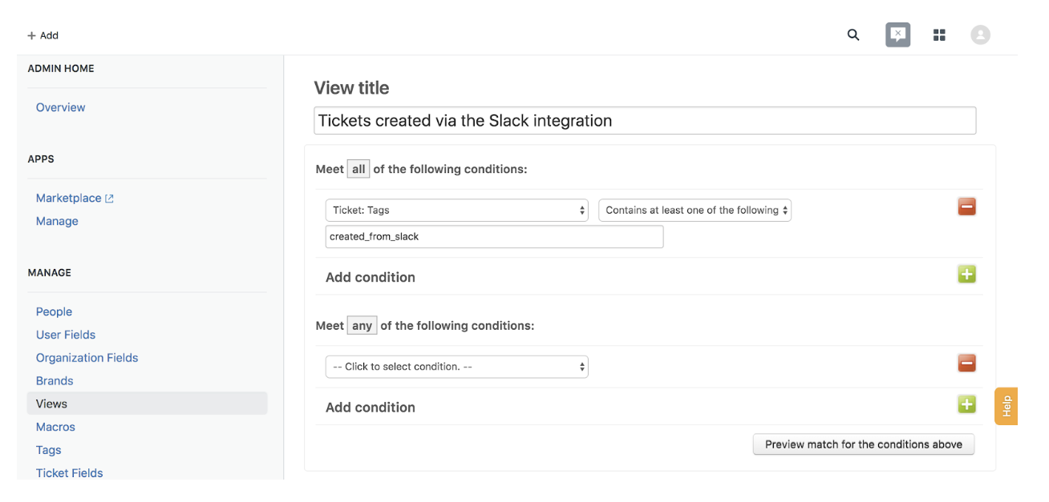This screenshot has width=1049, height=502.
Task: Click the search magnifier icon
Action: coord(853,35)
